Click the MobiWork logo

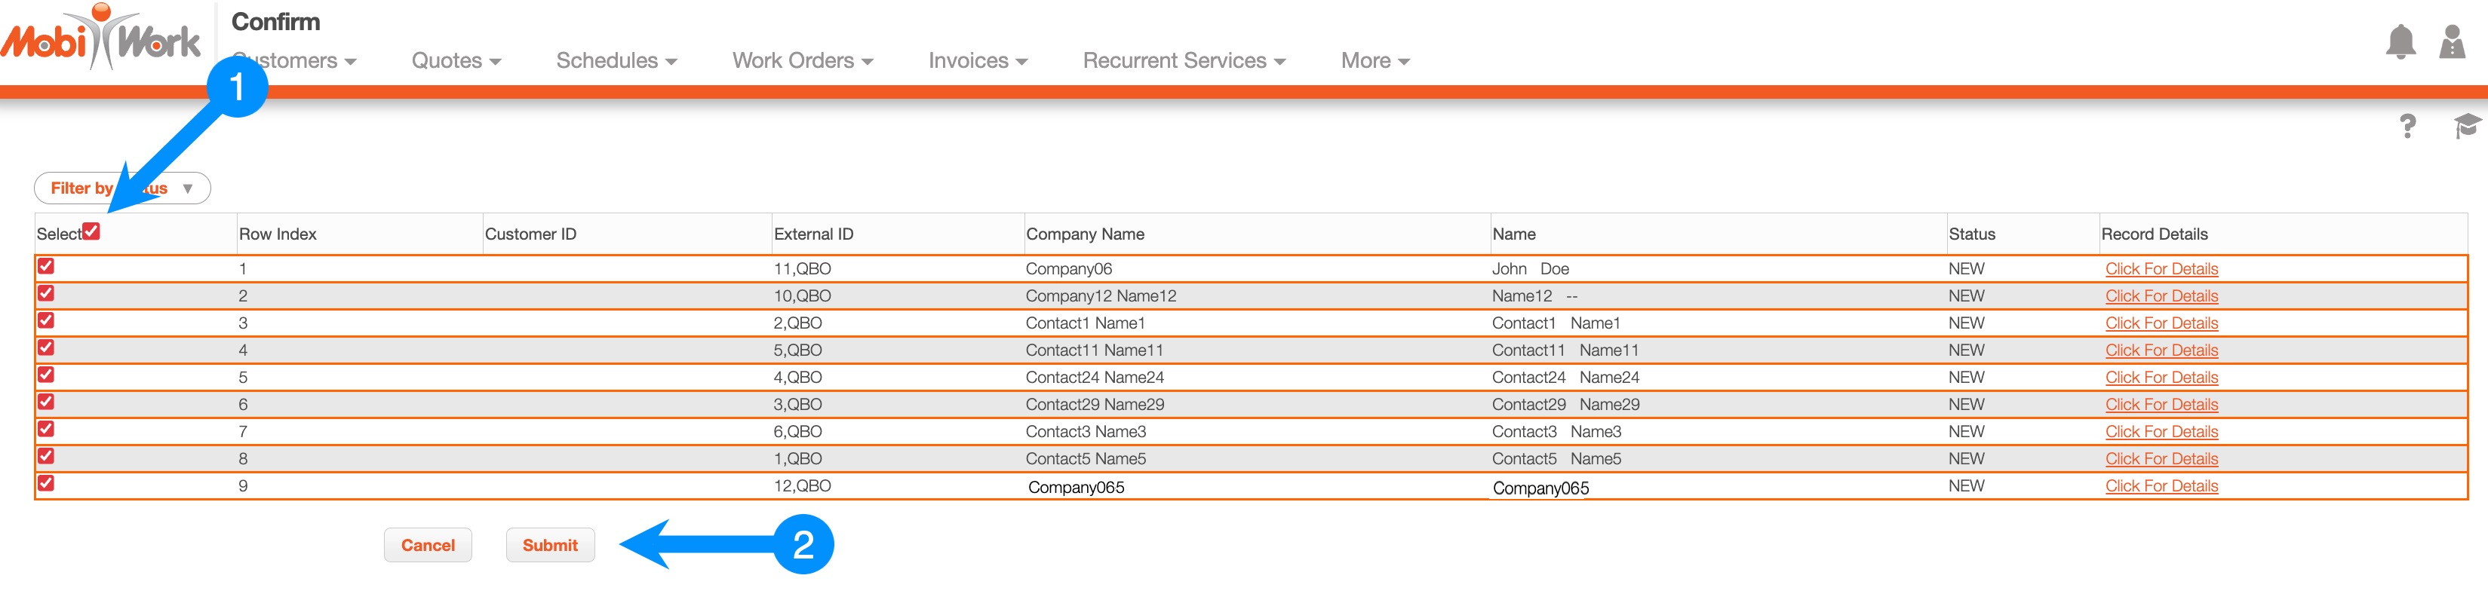pyautogui.click(x=101, y=38)
